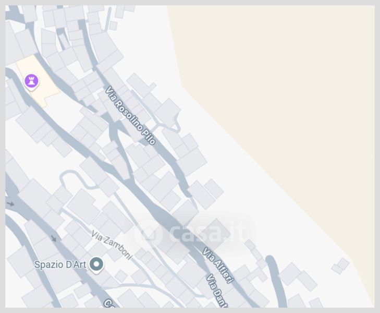Click the partial "Co" street label at bottom
380x313 pixels.
(111, 304)
